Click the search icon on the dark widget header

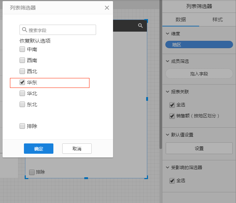click(x=140, y=26)
